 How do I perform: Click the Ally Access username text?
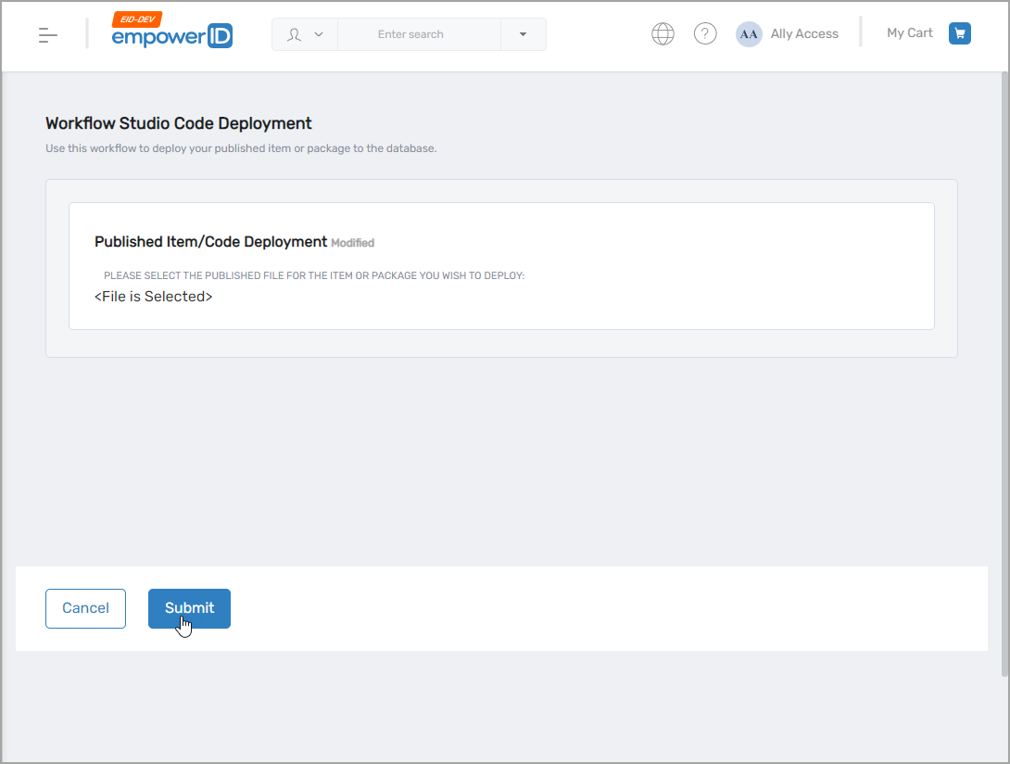[x=804, y=33]
